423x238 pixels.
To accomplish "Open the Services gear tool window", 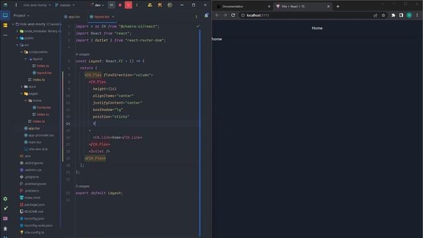I will (x=5, y=199).
